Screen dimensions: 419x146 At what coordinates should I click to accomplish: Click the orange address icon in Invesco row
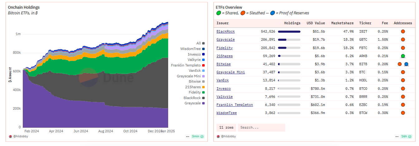click(x=403, y=88)
